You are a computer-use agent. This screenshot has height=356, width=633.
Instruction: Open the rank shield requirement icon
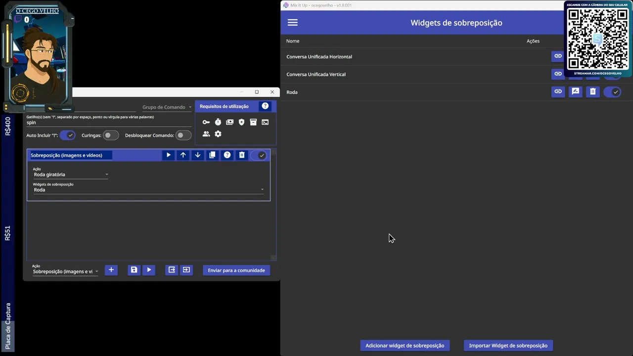[x=241, y=122]
